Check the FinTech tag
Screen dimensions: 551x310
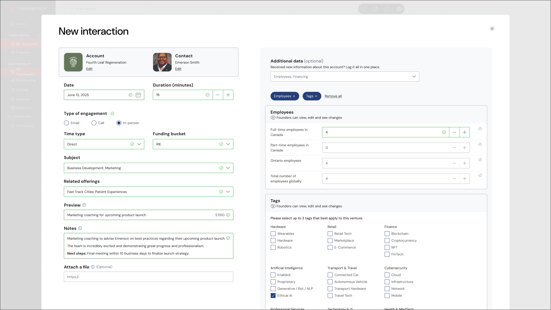coord(387,254)
